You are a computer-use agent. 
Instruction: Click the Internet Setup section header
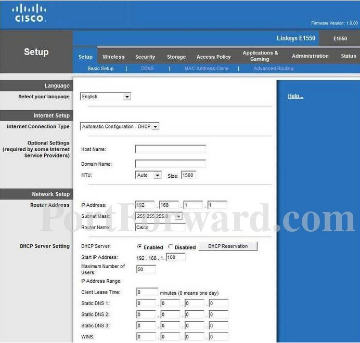(x=36, y=115)
